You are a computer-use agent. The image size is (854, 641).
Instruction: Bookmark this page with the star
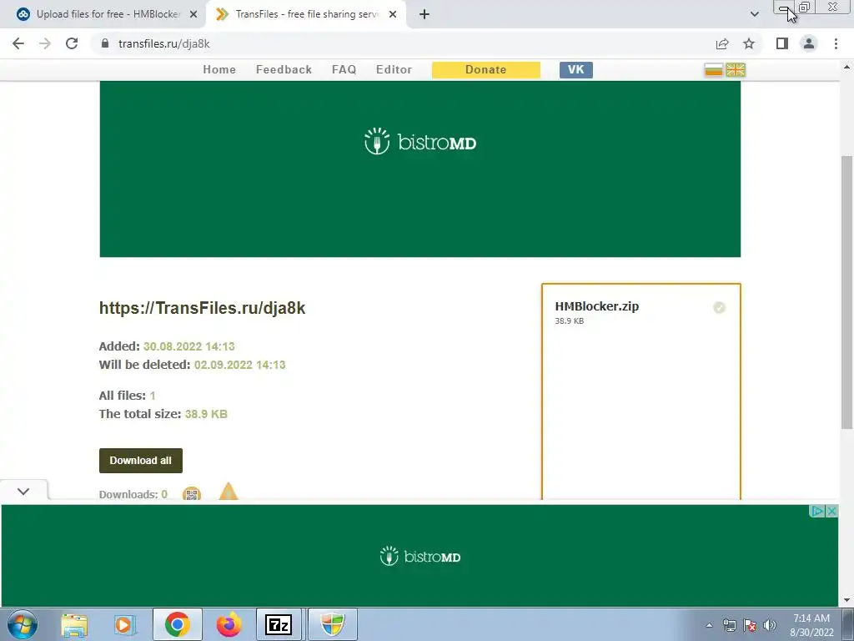tap(750, 43)
